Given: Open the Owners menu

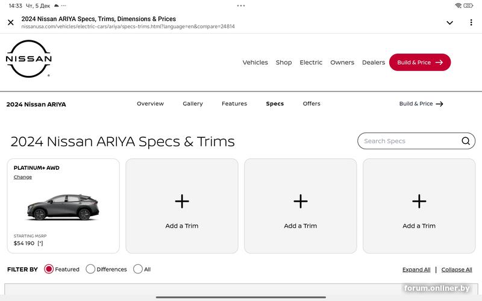Looking at the screenshot, I should pos(342,63).
